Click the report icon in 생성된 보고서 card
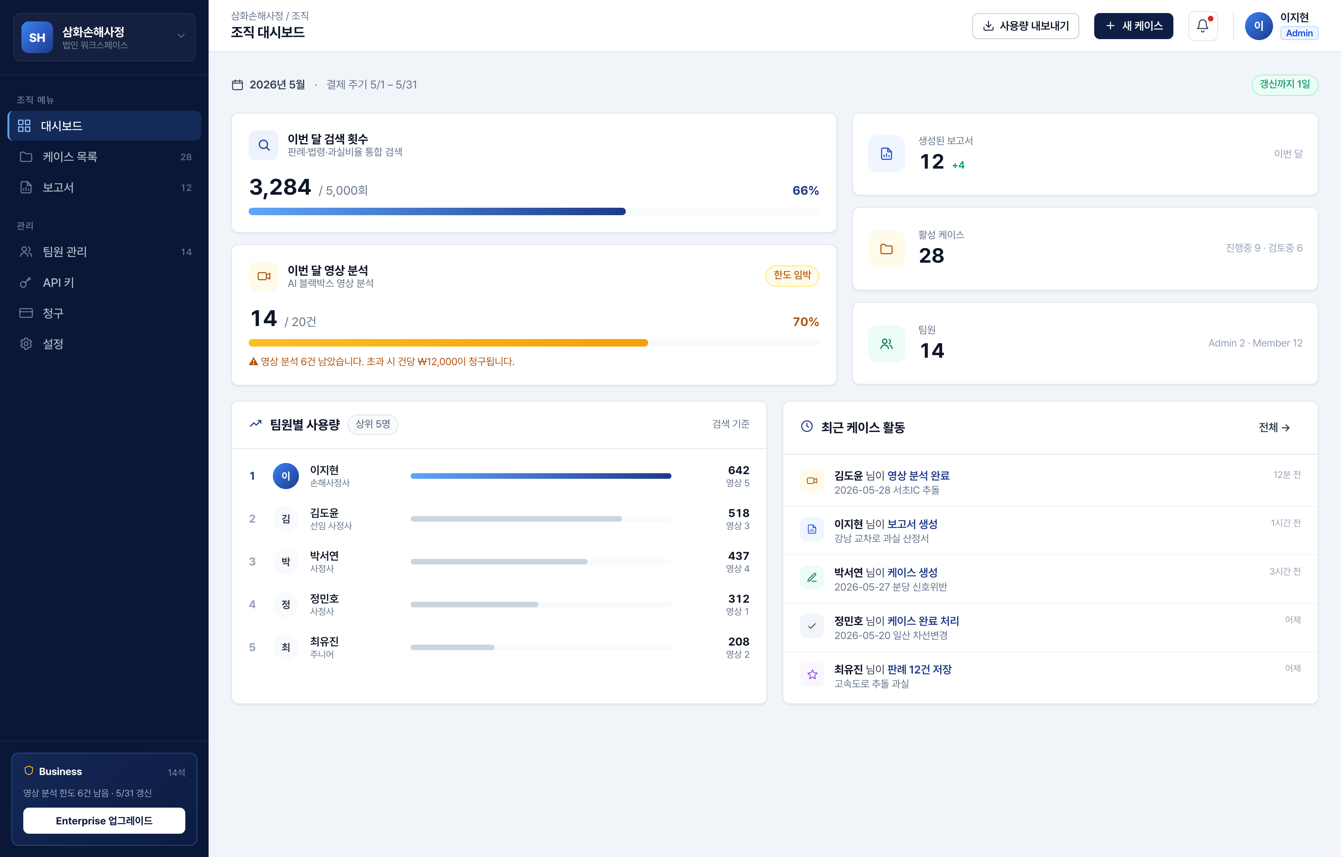Screen dimensions: 1341x857 (886, 154)
